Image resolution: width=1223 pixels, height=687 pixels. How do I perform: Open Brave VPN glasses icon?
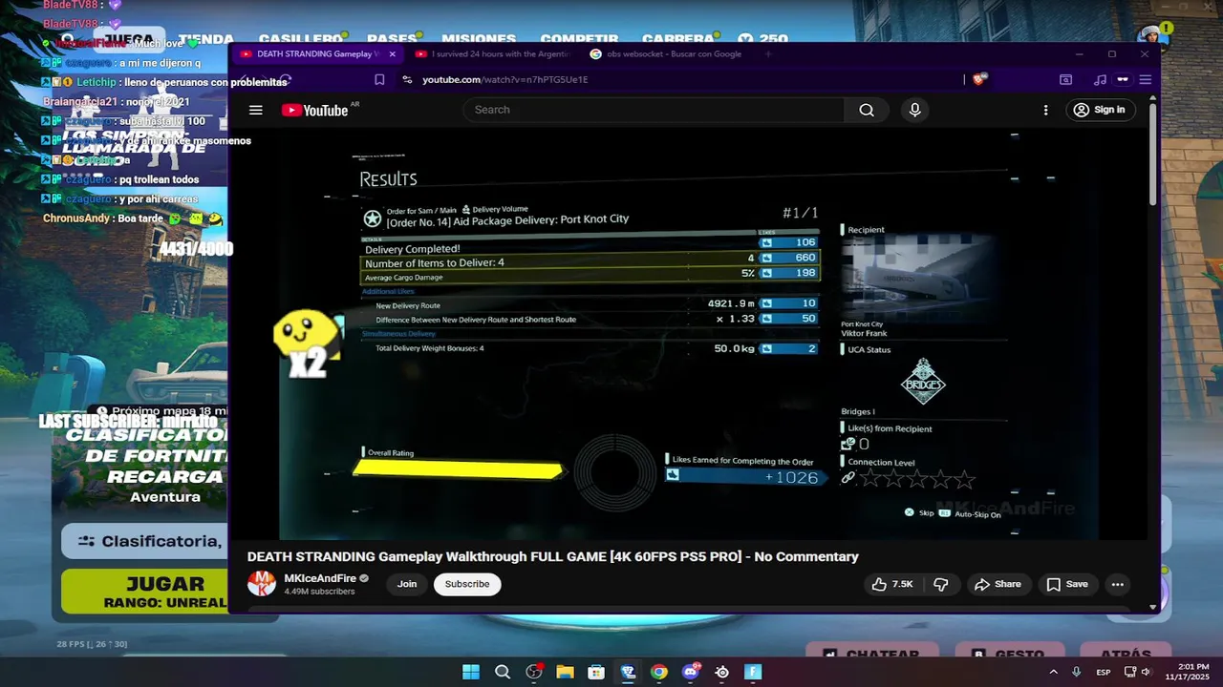click(x=1123, y=79)
